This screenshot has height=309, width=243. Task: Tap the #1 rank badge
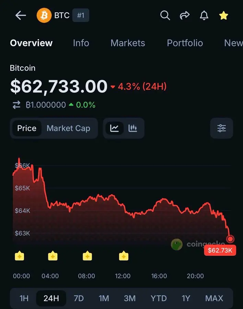point(81,15)
